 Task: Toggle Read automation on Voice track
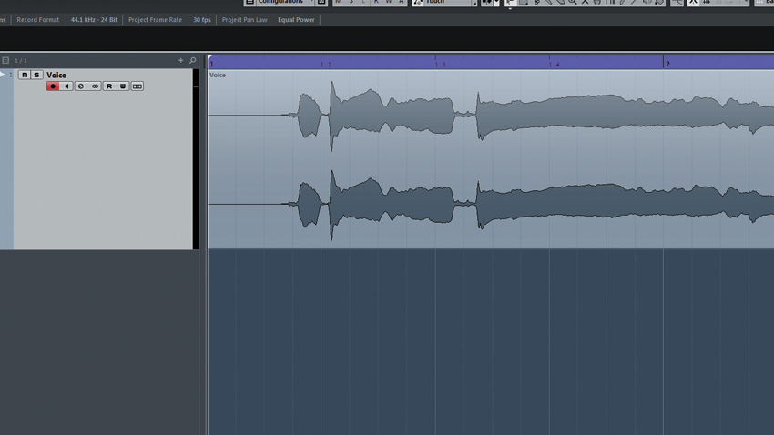coord(109,86)
